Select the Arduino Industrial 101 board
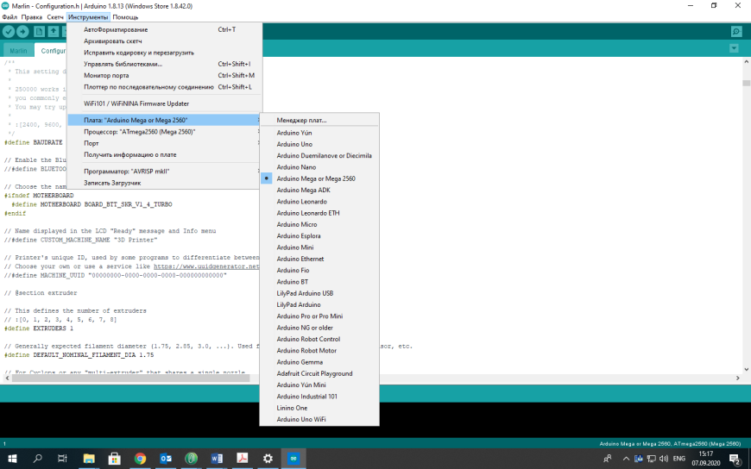751x469 pixels. tap(319, 397)
